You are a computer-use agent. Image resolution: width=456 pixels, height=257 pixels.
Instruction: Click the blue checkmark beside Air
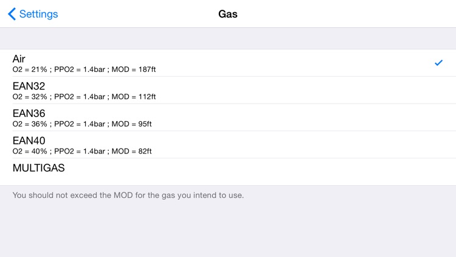[x=438, y=63]
